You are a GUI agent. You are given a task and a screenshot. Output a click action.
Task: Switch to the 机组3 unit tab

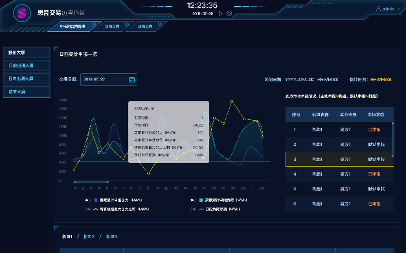111,237
